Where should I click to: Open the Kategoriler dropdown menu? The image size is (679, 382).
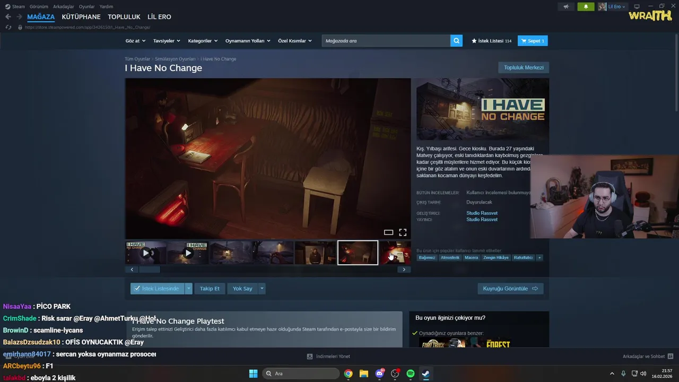coord(203,41)
